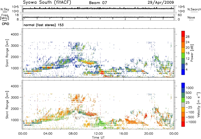
Task: Click the 12:00 time tick label
Action: point(98,134)
